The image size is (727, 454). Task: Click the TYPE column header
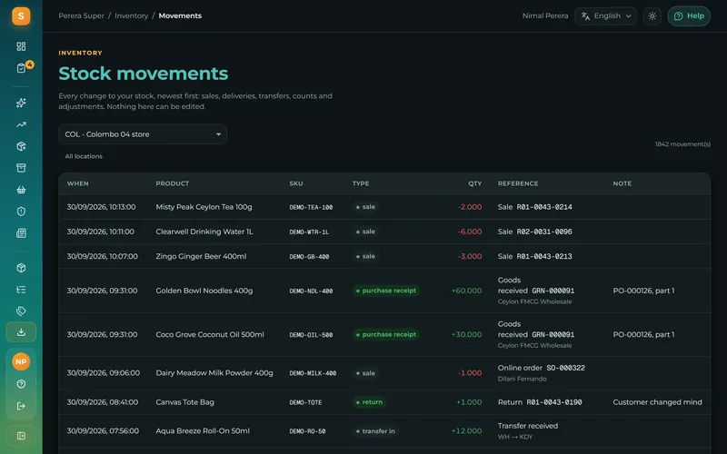[x=361, y=183]
